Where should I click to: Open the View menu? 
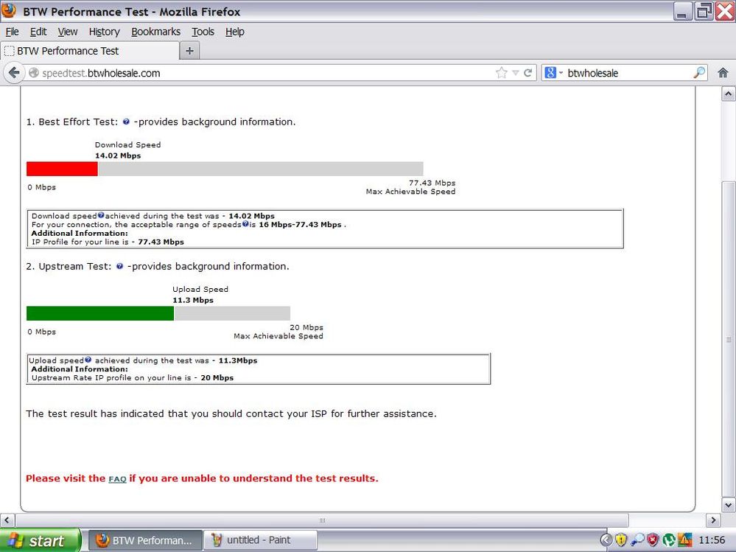68,32
